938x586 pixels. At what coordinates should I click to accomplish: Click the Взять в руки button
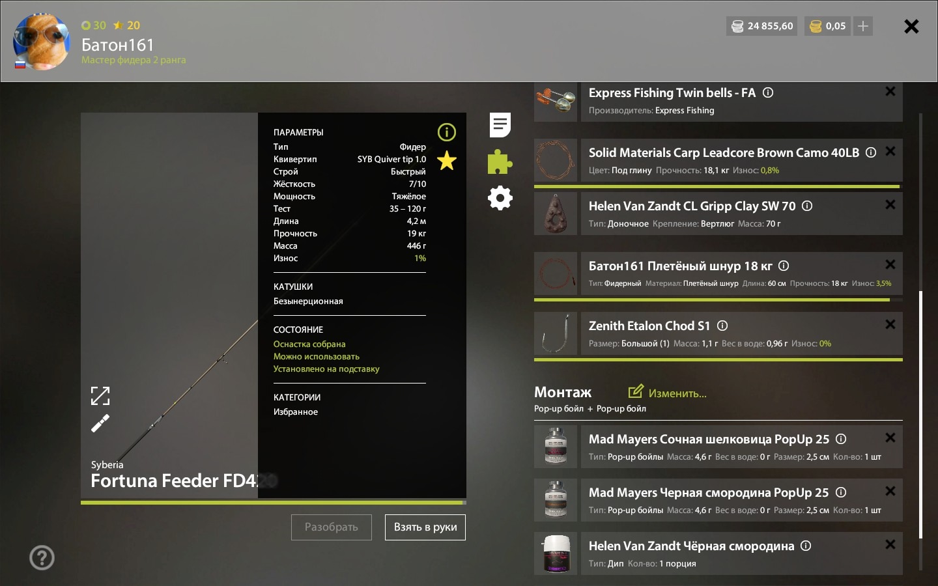point(425,527)
